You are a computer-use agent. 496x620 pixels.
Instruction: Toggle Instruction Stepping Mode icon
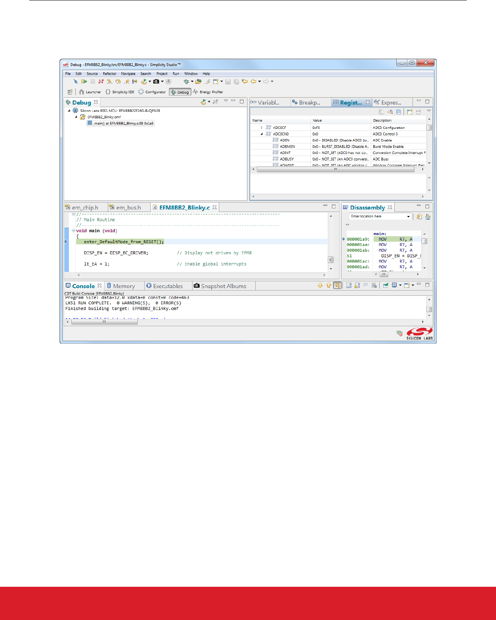click(135, 81)
